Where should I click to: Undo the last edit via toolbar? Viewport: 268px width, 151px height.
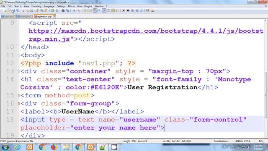coord(53,10)
